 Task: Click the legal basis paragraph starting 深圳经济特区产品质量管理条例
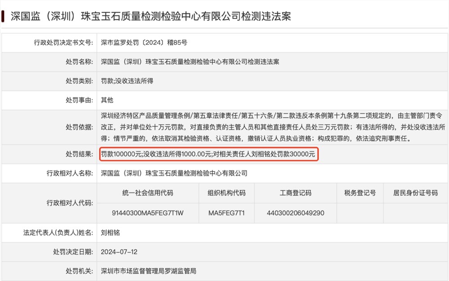(273, 127)
